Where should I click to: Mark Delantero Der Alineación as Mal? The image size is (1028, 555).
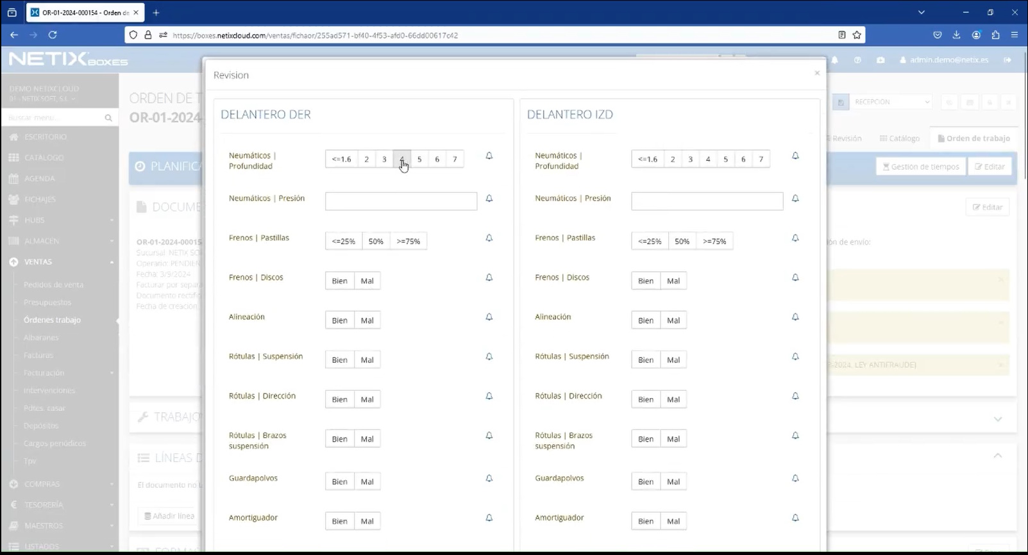(x=367, y=320)
